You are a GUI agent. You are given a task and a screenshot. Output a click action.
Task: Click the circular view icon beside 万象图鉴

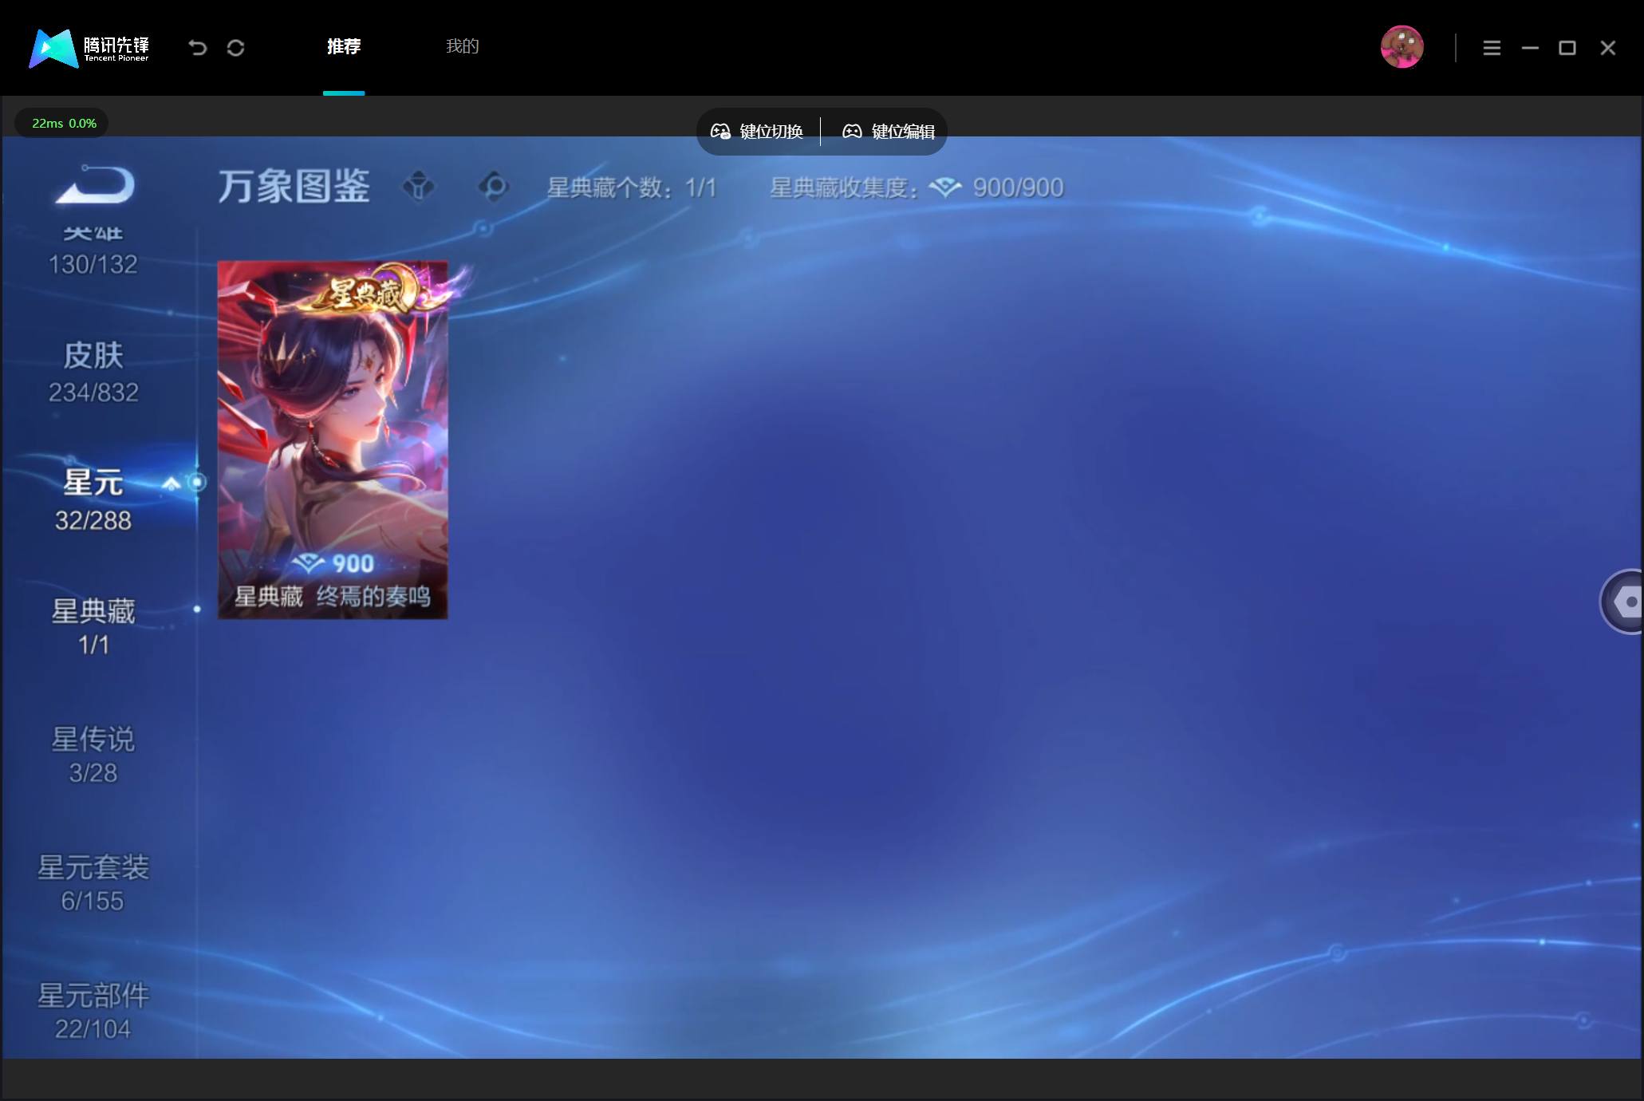(x=494, y=187)
